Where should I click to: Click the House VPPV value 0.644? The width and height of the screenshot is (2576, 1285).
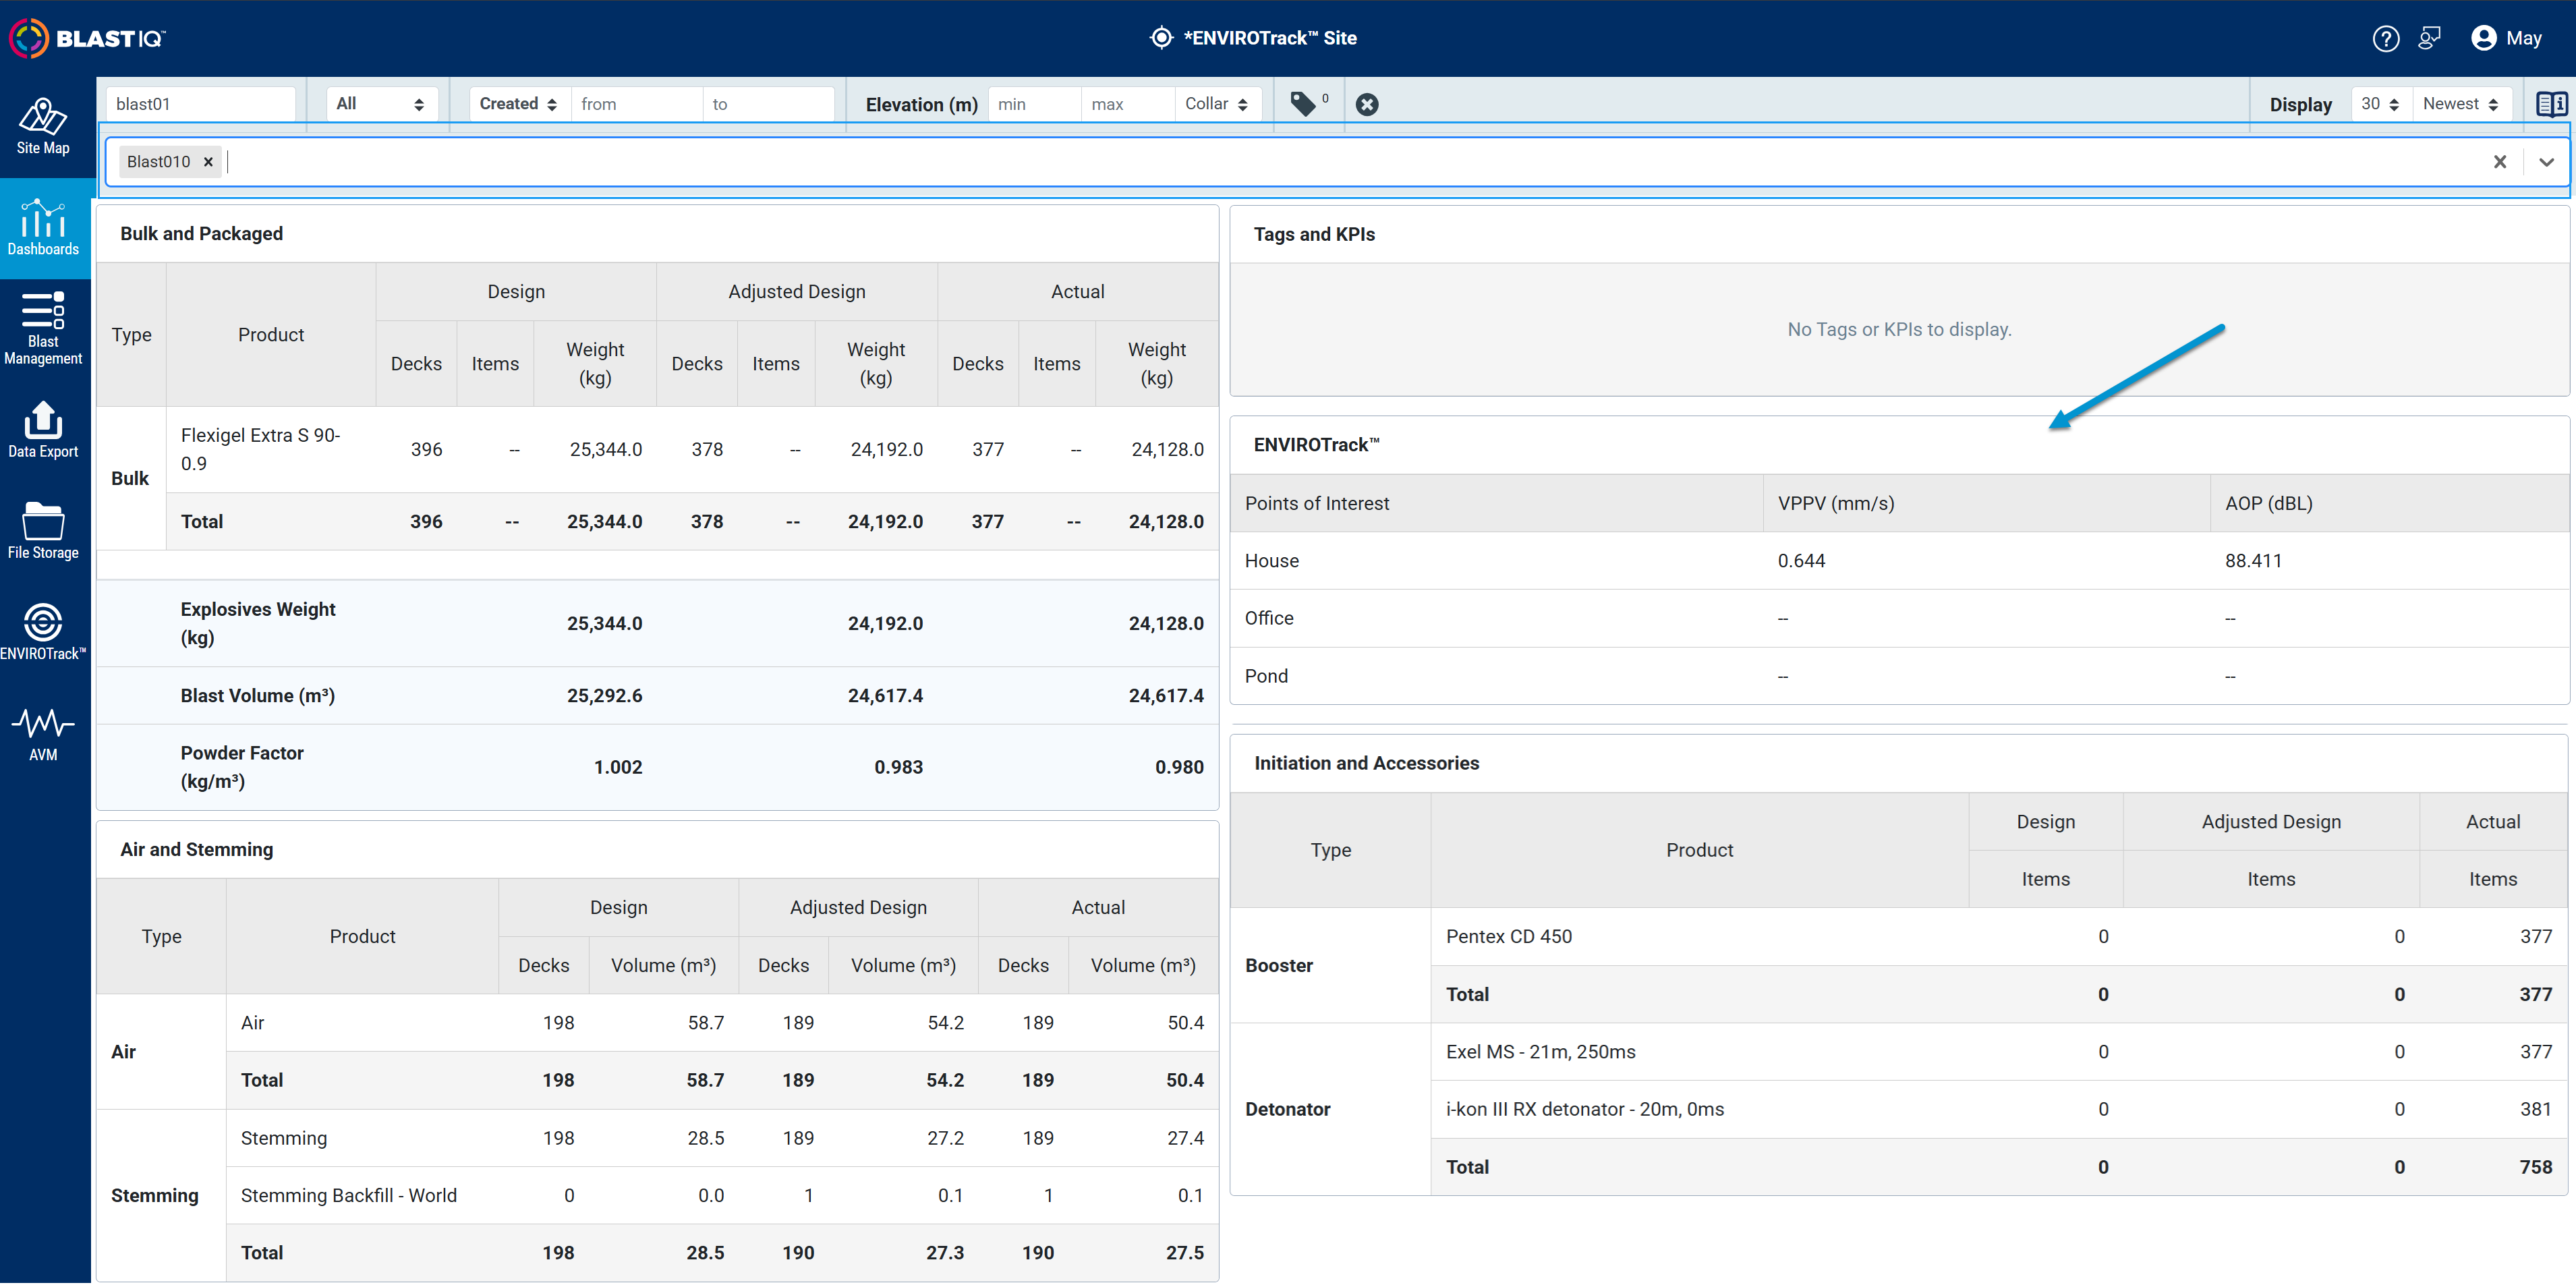click(x=1801, y=561)
